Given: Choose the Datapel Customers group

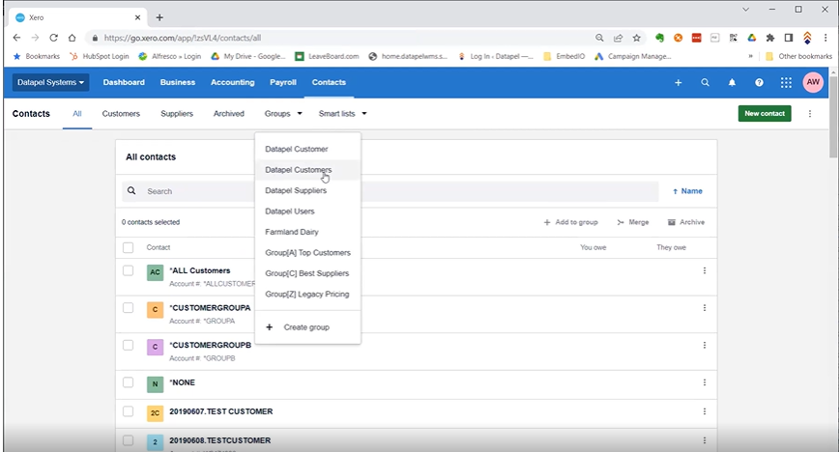Looking at the screenshot, I should pyautogui.click(x=307, y=170).
